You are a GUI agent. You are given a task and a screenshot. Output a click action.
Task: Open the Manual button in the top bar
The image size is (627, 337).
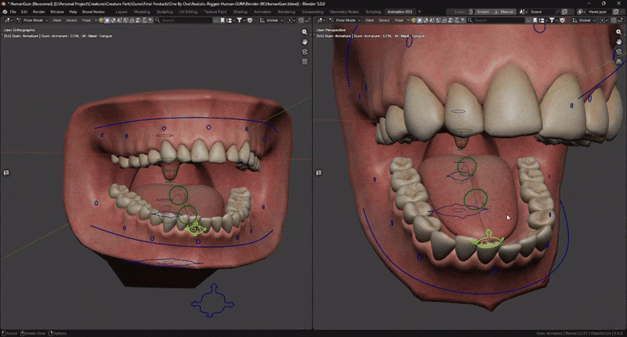(x=504, y=12)
